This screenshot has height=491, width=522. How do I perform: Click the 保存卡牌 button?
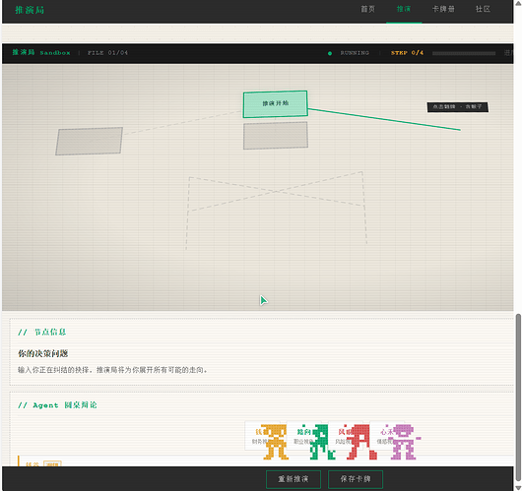[x=356, y=479]
